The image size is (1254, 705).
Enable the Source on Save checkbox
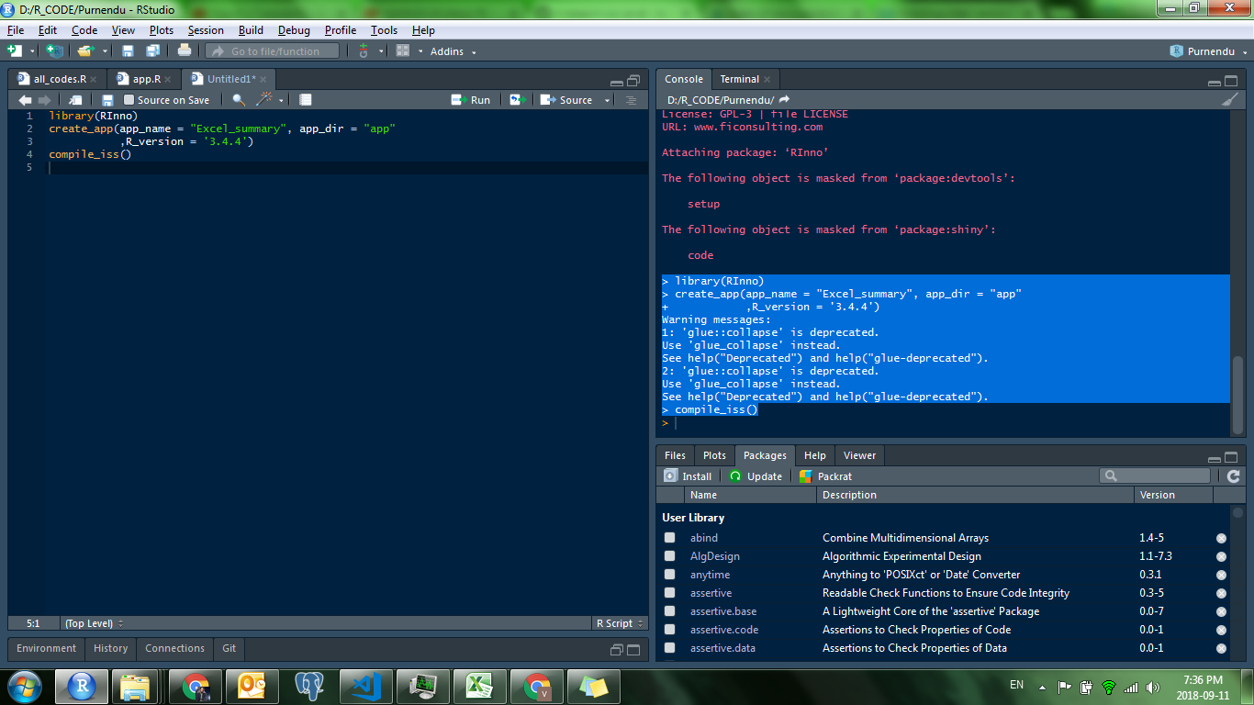tap(129, 100)
